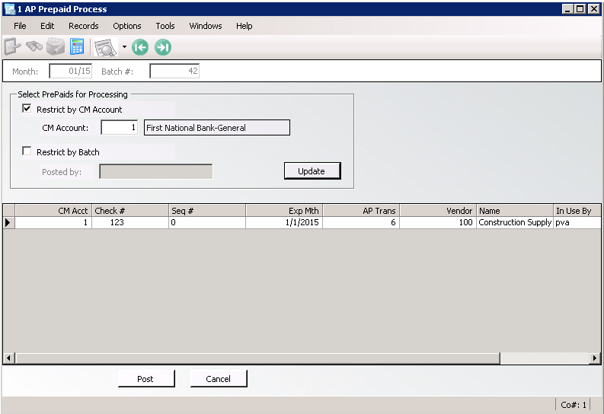This screenshot has width=604, height=414.
Task: Click the 1/1/2015 expense month cell
Action: [284, 222]
